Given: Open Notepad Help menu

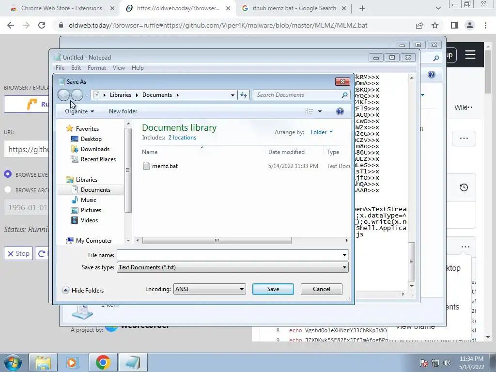Looking at the screenshot, I should 138,68.
